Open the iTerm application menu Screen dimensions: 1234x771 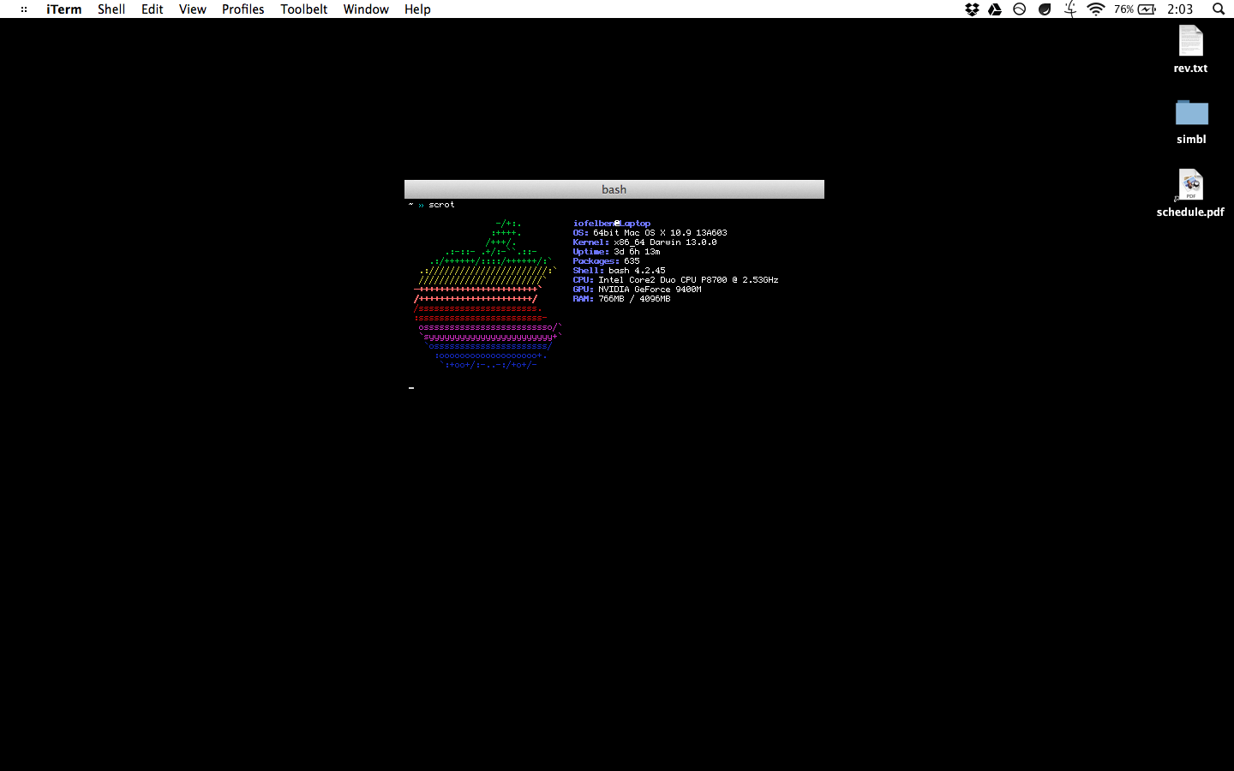[x=64, y=9]
